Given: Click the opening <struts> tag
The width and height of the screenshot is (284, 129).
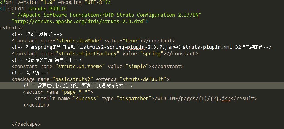Looking at the screenshot, I should (12, 28).
